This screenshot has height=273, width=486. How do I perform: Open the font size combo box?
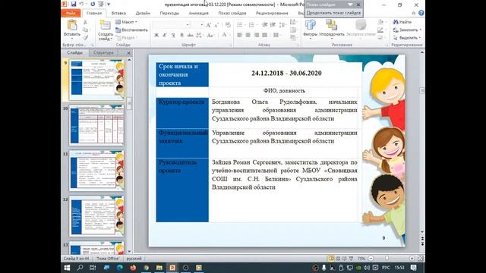point(197,25)
